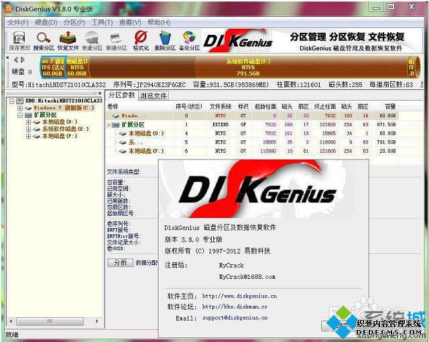Screen dimensions: 429x342
Task: Select the Windo... row in partition table
Action: pos(252,115)
